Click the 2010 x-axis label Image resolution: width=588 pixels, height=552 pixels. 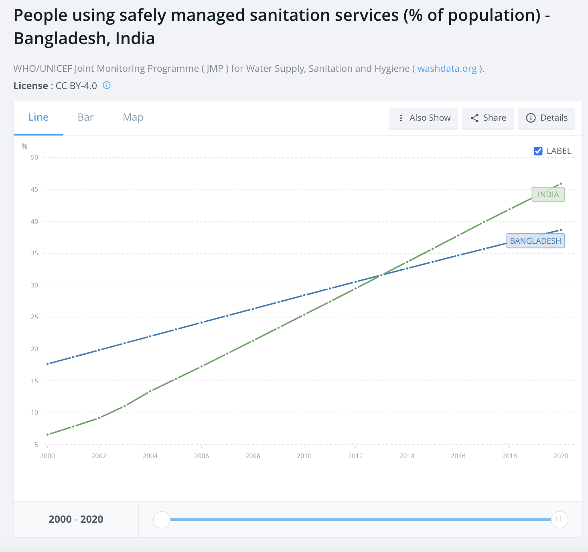click(x=304, y=456)
